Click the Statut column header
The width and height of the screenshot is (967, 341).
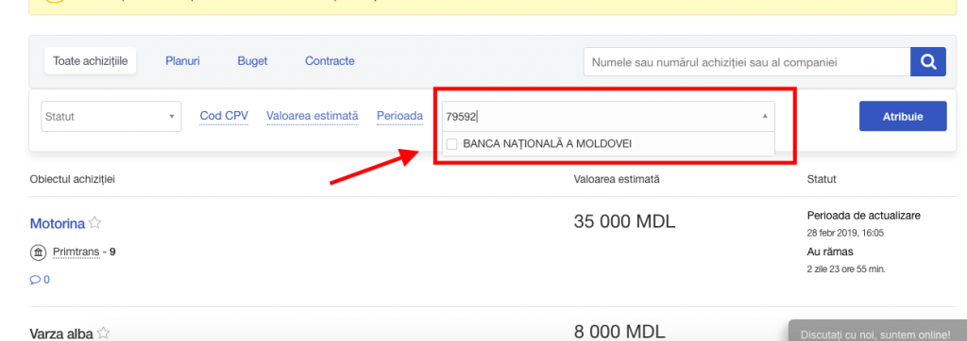pyautogui.click(x=822, y=179)
